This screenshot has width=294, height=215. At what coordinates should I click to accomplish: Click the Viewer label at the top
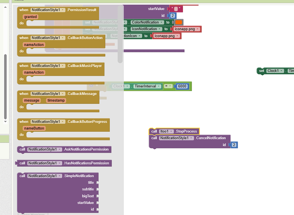coord(20,1)
